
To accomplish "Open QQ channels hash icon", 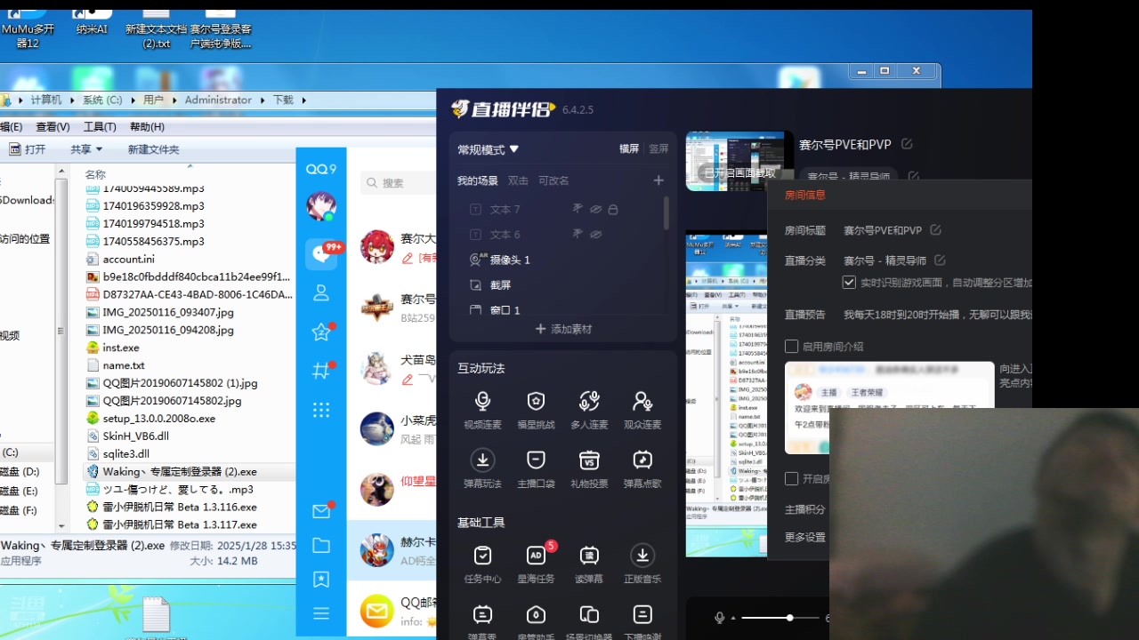I will click(x=321, y=371).
